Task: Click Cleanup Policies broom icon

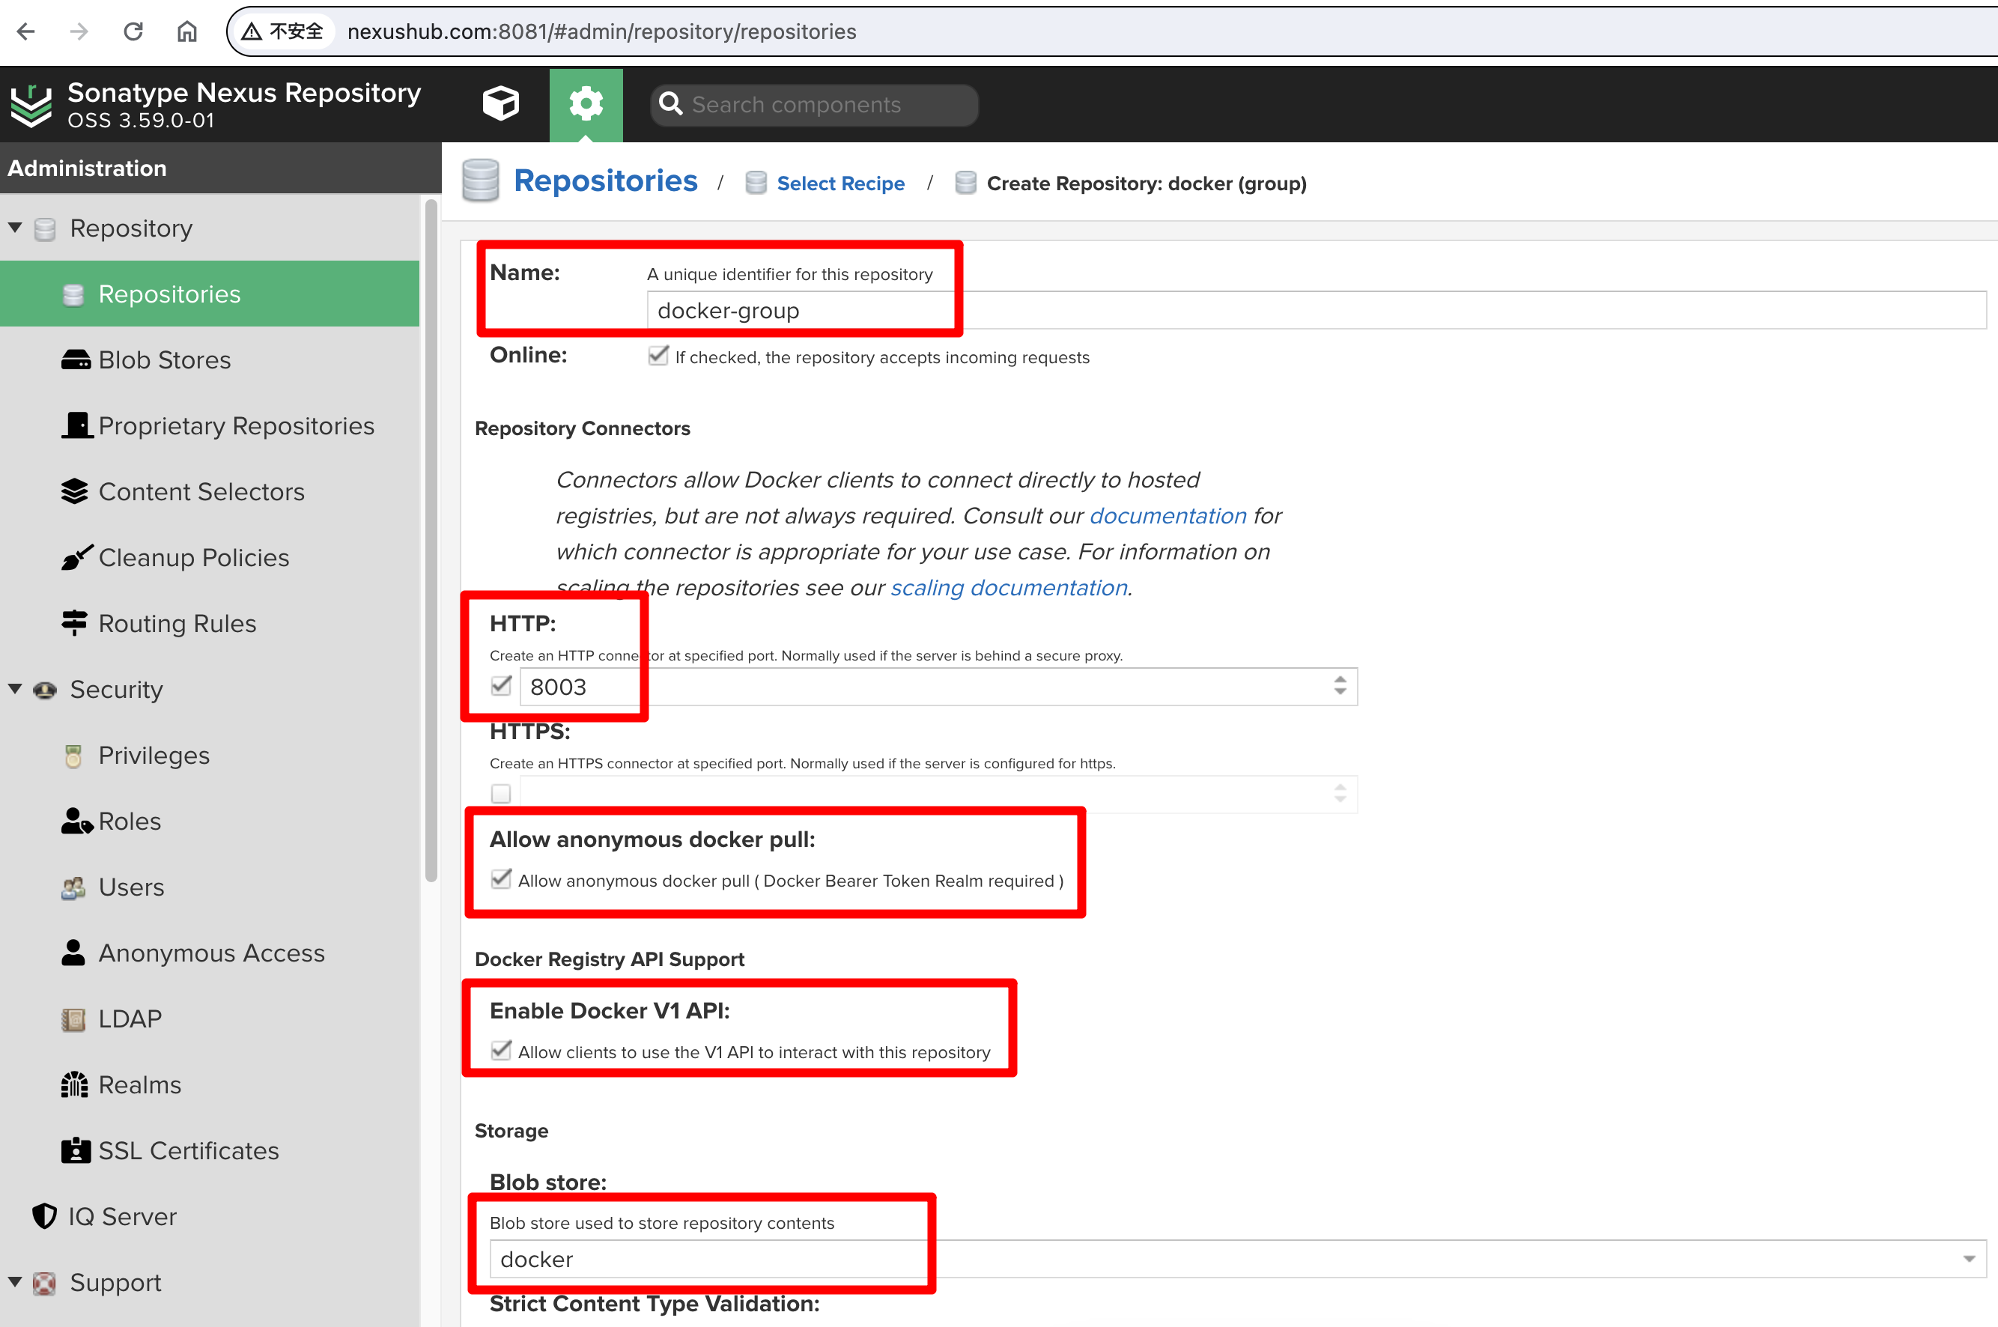Action: [x=76, y=558]
